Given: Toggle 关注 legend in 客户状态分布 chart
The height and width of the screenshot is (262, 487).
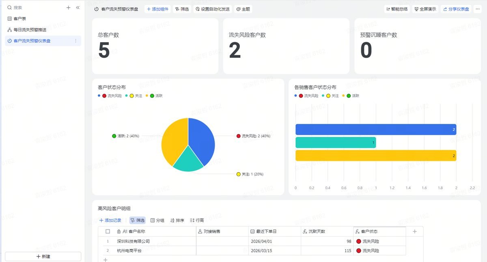Looking at the screenshot, I should point(134,96).
